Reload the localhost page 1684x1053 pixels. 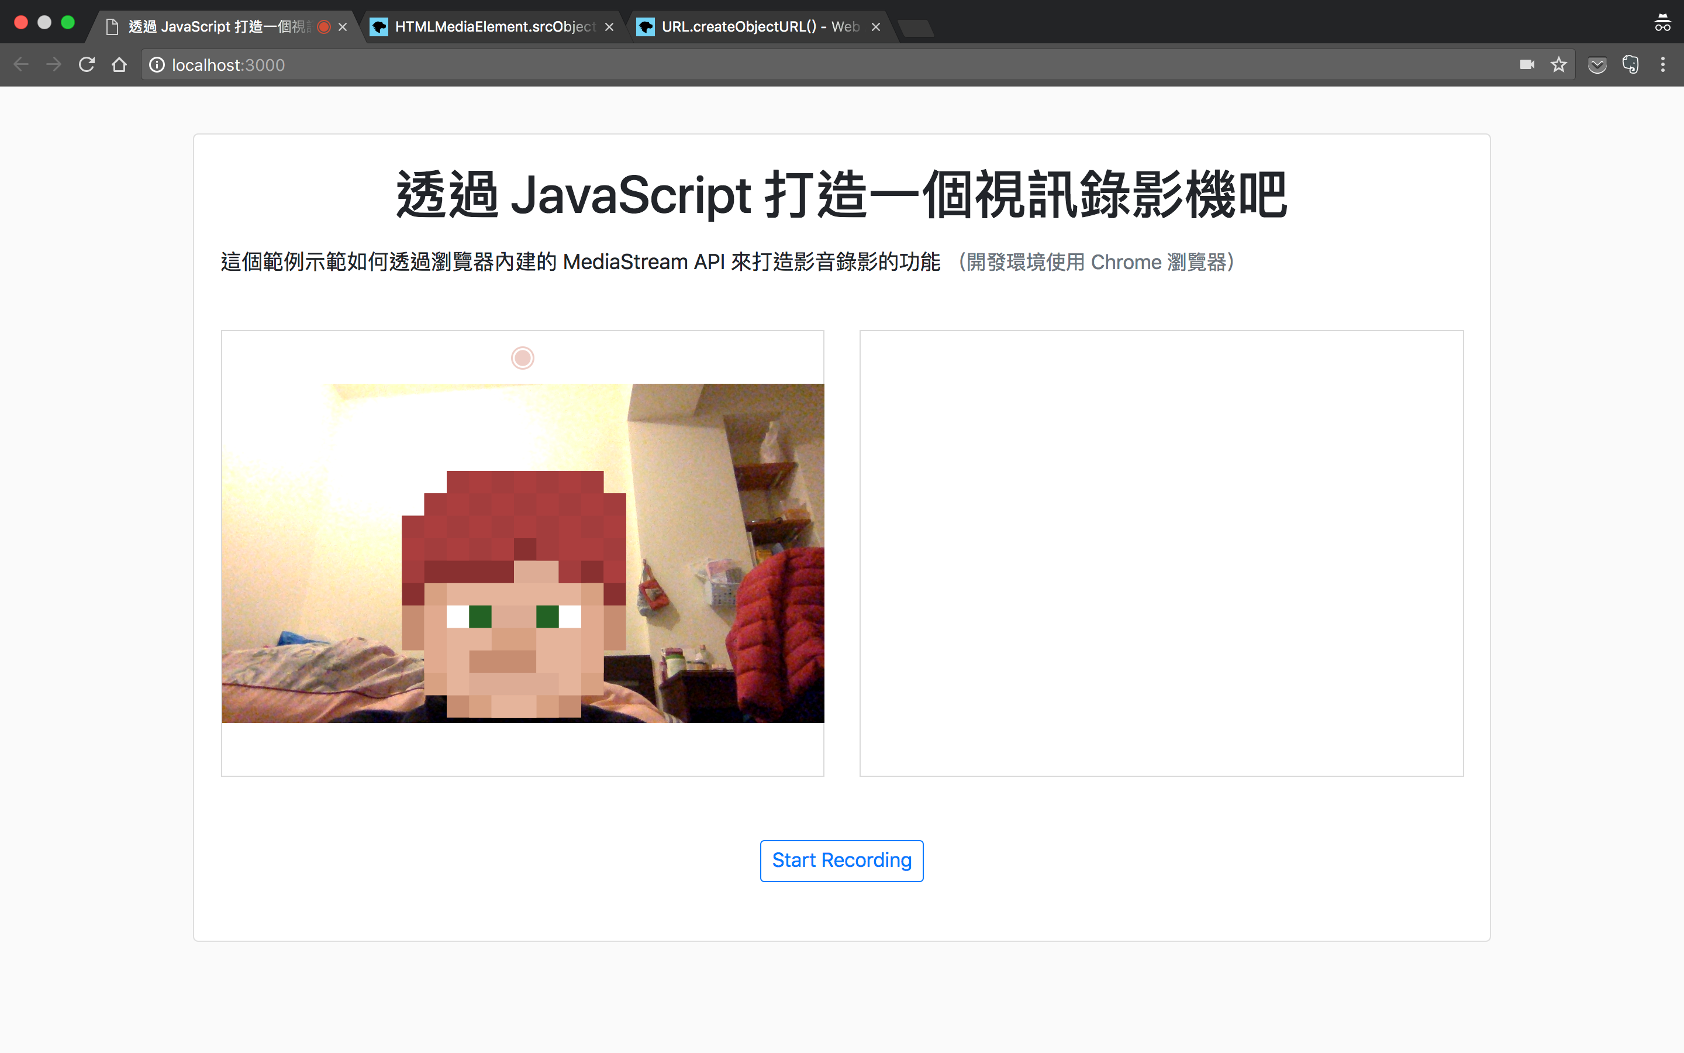point(87,65)
